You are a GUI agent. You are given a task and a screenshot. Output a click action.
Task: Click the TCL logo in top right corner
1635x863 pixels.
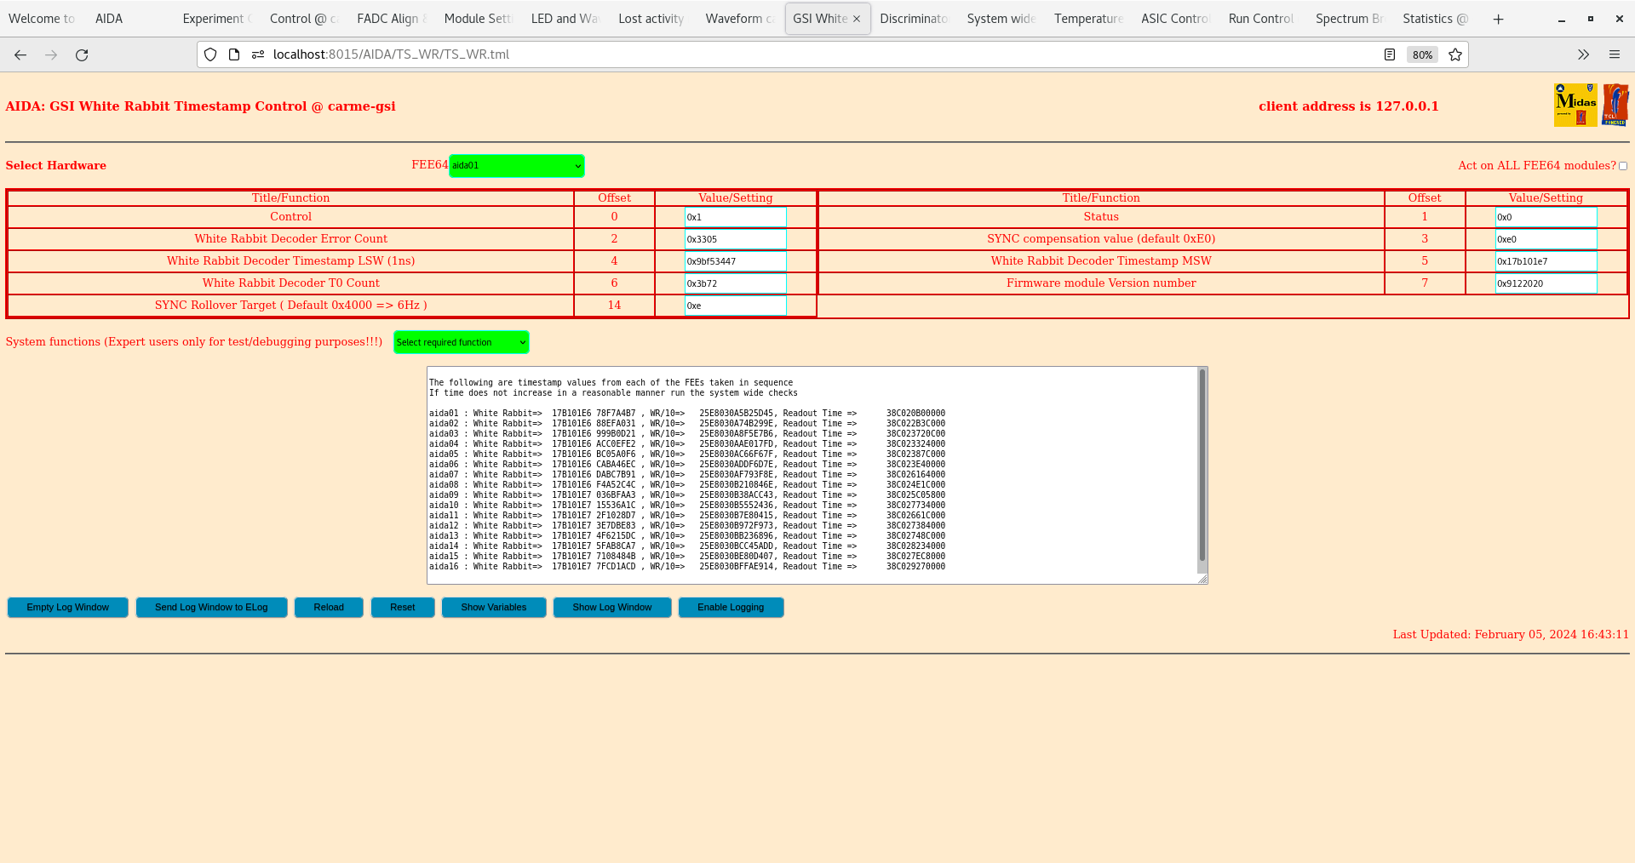(1615, 104)
